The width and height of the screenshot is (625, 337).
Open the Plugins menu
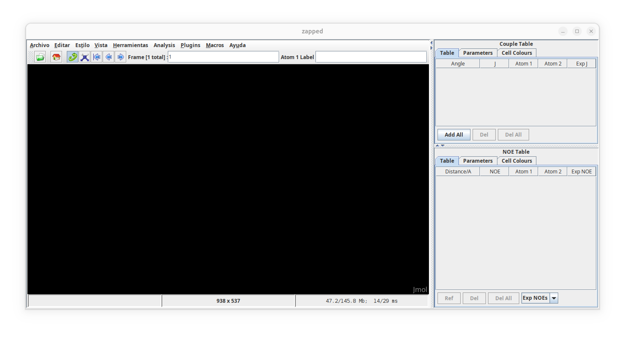coord(190,45)
